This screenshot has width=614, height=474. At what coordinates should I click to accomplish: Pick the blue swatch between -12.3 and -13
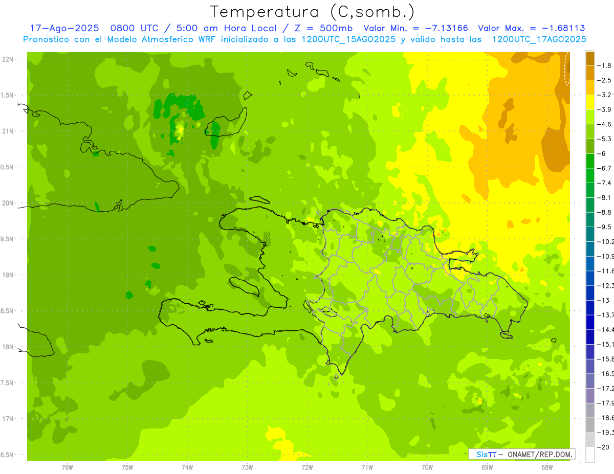(x=590, y=293)
